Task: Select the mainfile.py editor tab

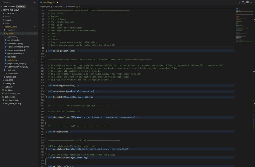Action: pyautogui.click(x=49, y=2)
